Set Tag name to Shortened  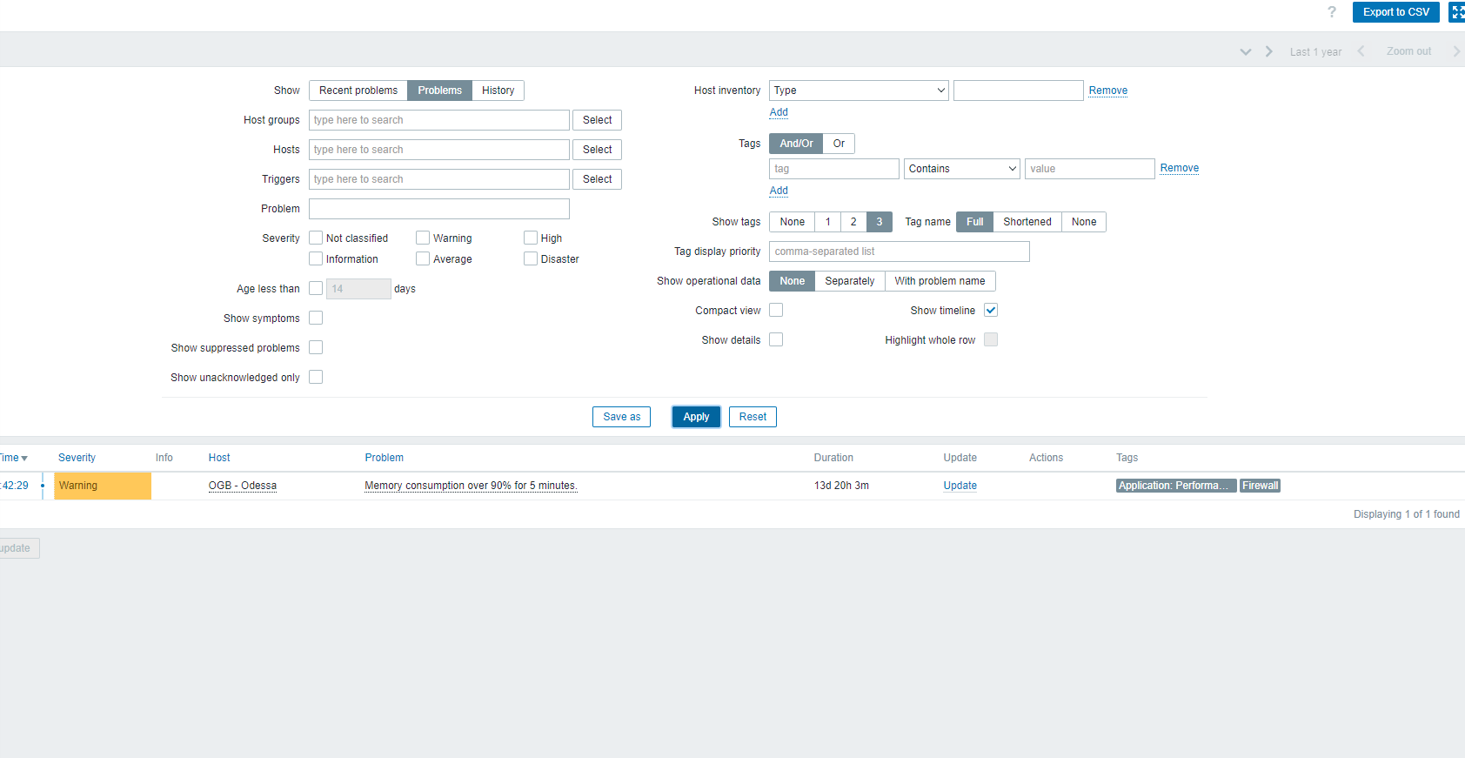click(x=1027, y=222)
